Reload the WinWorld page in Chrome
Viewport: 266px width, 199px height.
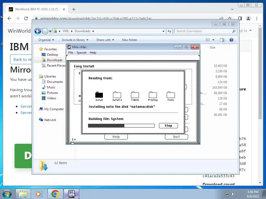pos(26,18)
